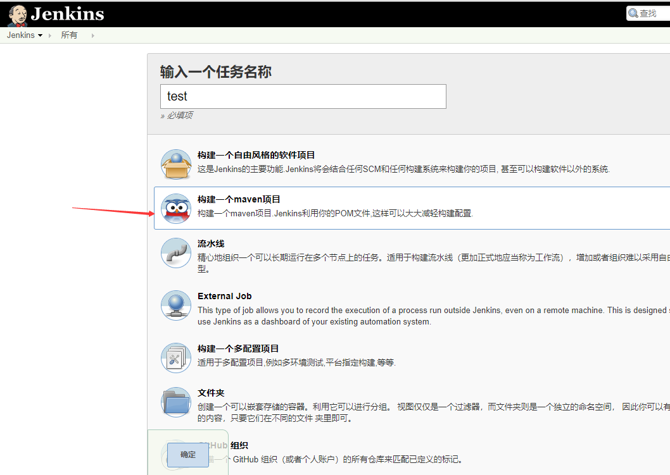Open the Jenkins breadcrumb link
Viewport: 670px width, 475px height.
[x=20, y=35]
